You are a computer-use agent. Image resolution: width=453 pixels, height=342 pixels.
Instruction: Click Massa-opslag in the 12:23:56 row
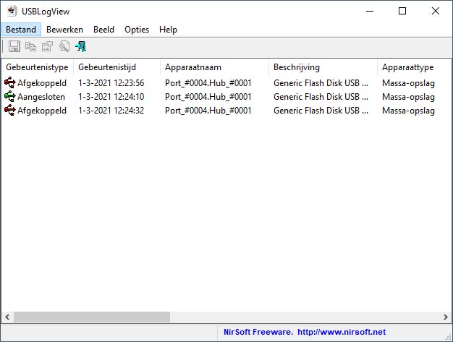pos(408,83)
